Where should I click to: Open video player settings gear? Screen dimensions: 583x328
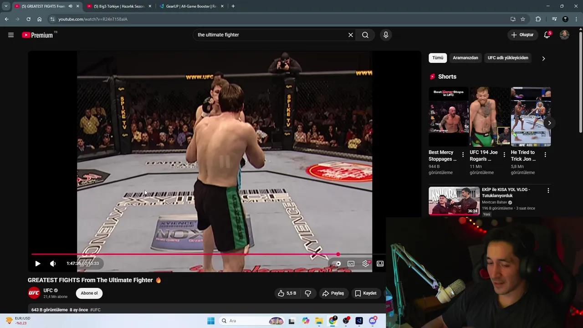tap(366, 263)
